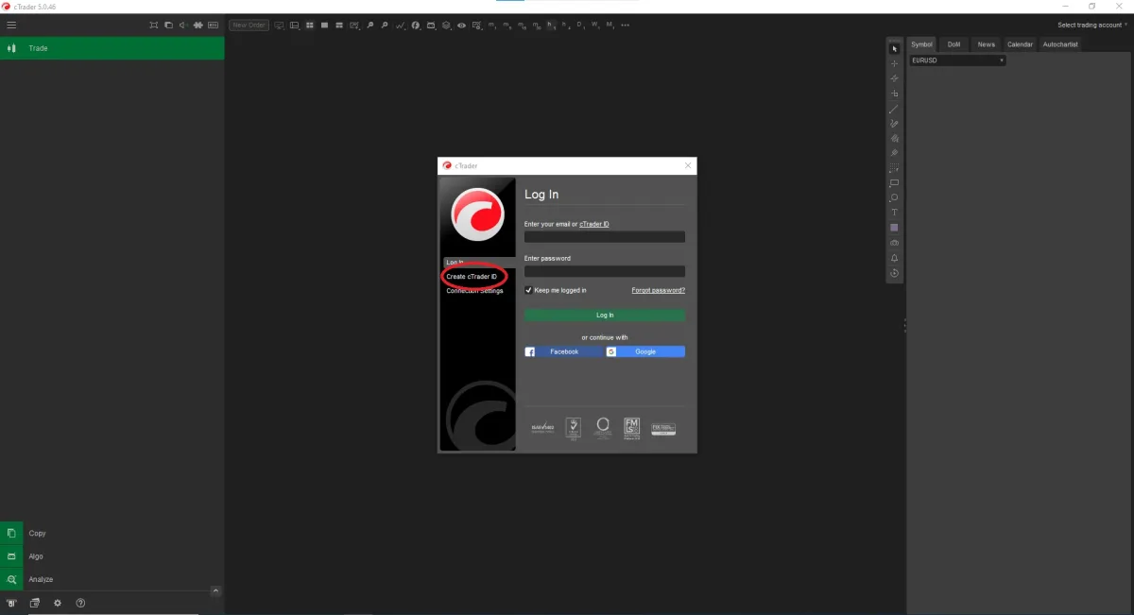Switch to the News tab

click(987, 44)
